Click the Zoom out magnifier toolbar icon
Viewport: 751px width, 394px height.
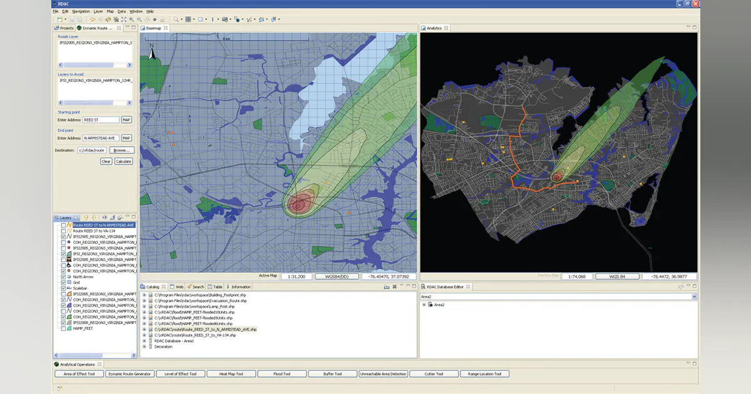coord(139,19)
